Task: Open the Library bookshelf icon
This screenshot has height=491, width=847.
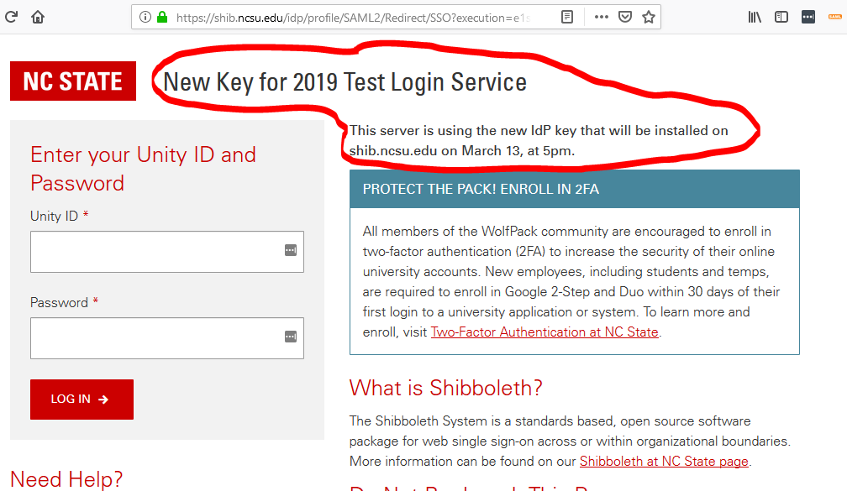Action: coord(755,18)
